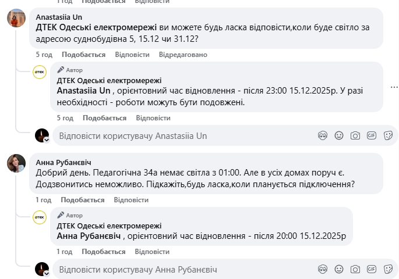Image resolution: width=399 pixels, height=279 pixels.
Task: Add GIF in Анна Рубанєвіч reply box
Action: click(372, 269)
